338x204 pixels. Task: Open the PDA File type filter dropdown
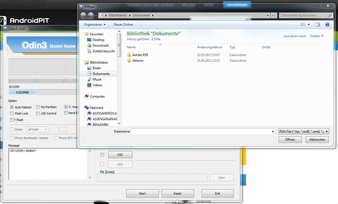304,131
